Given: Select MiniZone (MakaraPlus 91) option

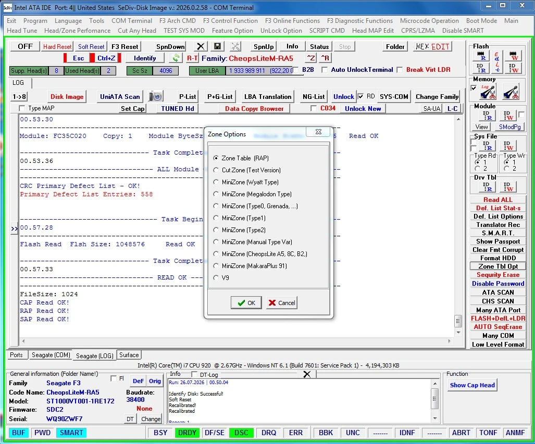Looking at the screenshot, I should pos(216,265).
